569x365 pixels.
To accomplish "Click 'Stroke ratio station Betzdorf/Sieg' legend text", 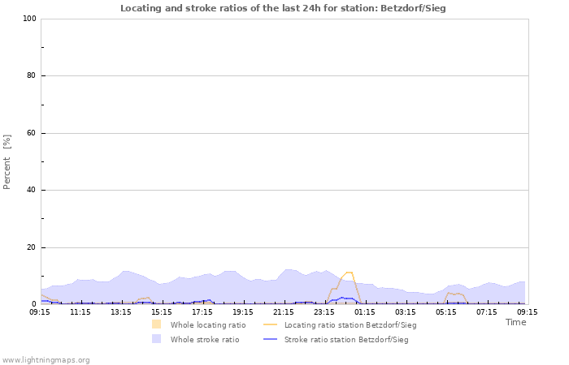I will pos(346,339).
